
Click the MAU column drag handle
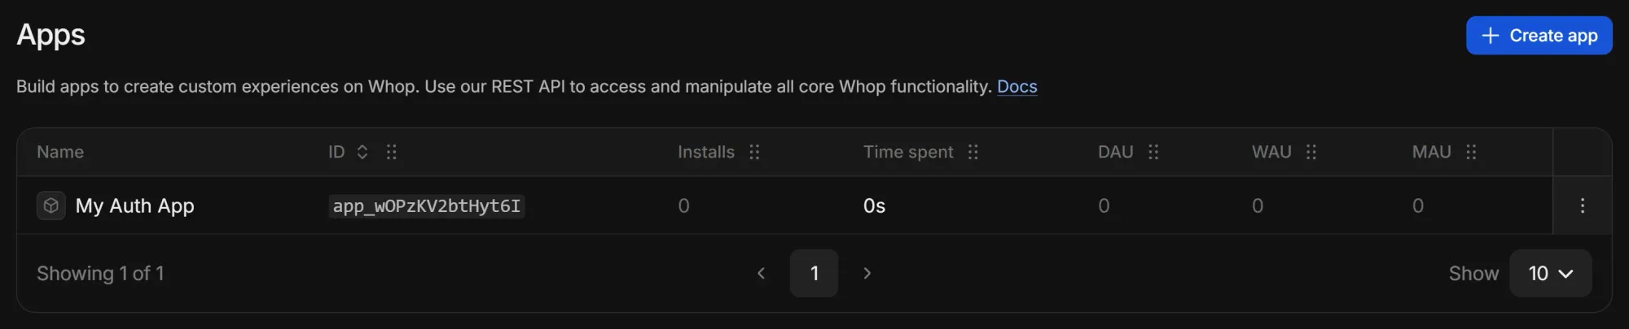1471,152
